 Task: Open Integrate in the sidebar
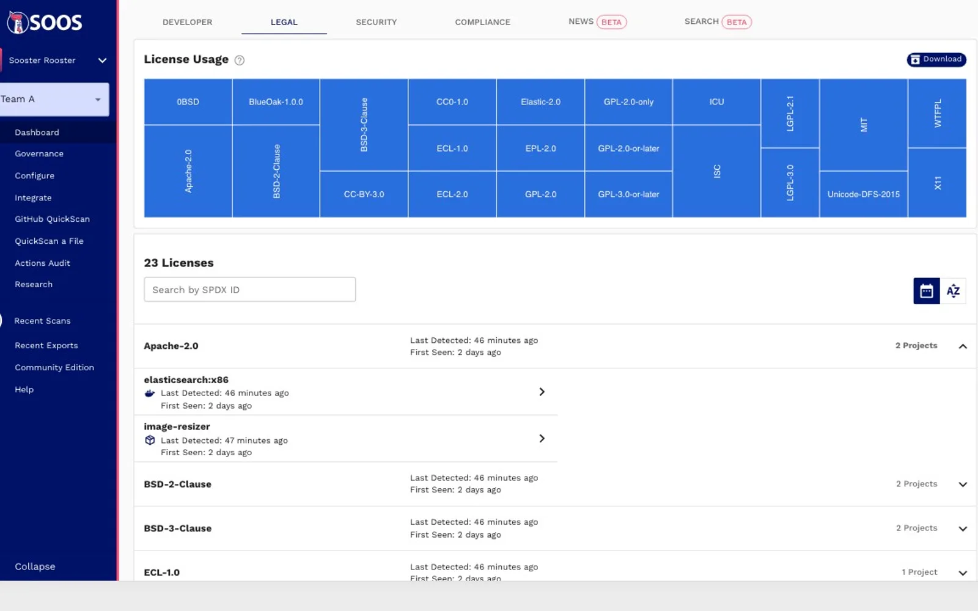[33, 198]
